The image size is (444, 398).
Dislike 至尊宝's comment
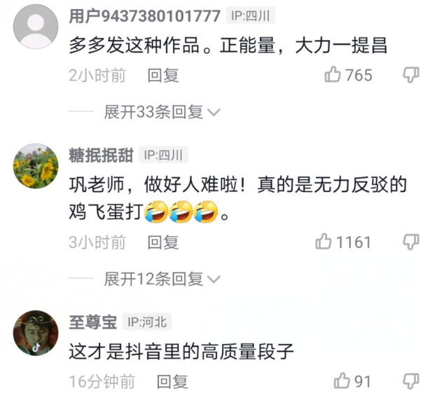point(411,381)
